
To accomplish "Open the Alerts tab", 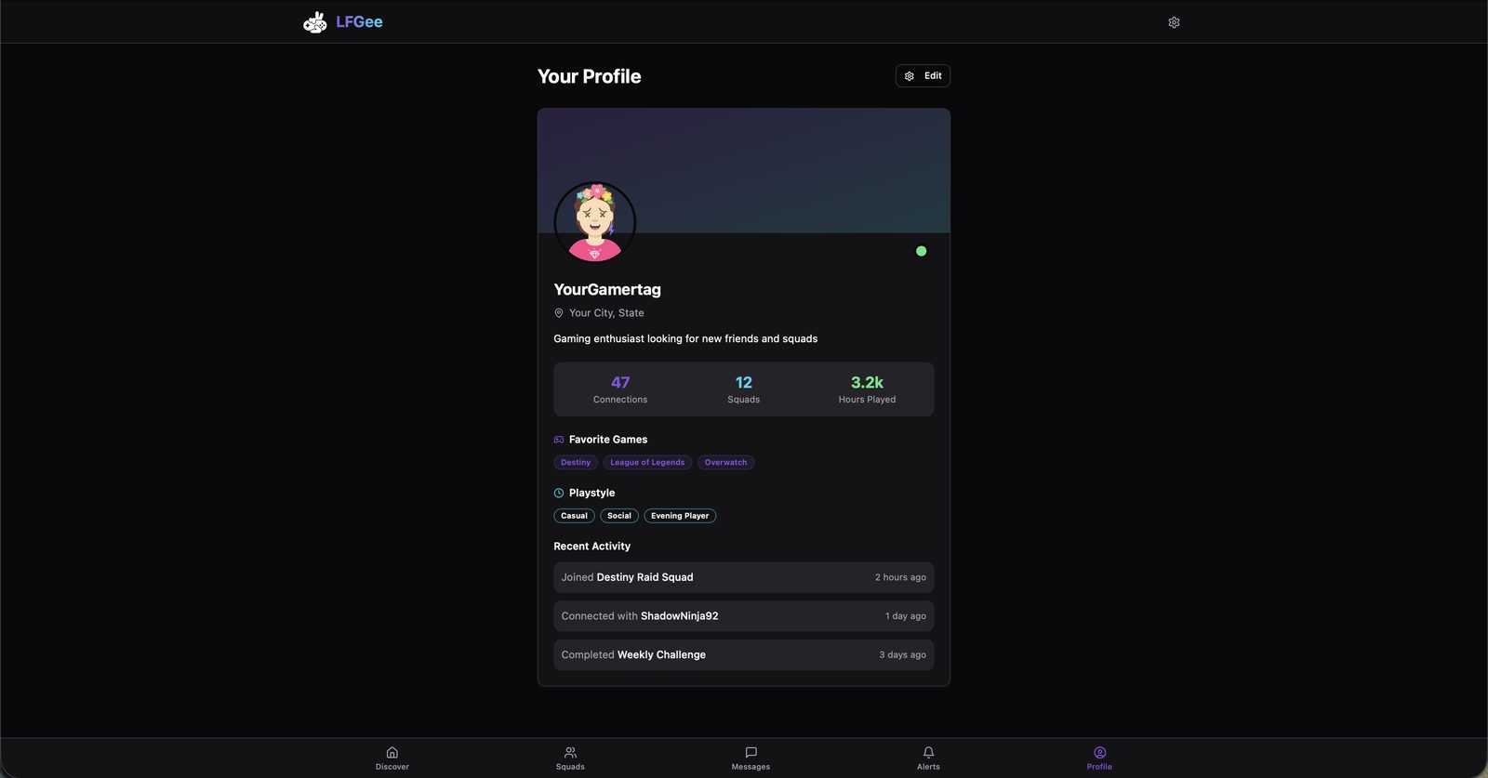I will 928,758.
